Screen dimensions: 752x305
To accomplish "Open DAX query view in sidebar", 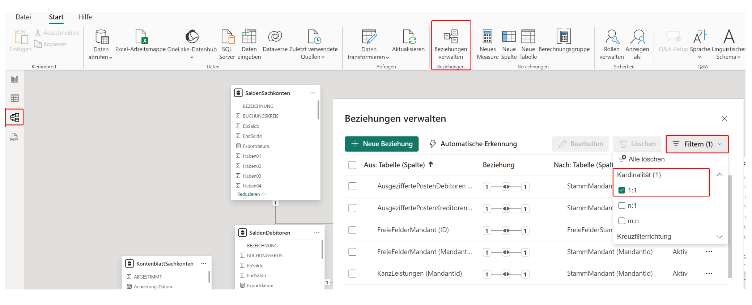I will pos(14,137).
